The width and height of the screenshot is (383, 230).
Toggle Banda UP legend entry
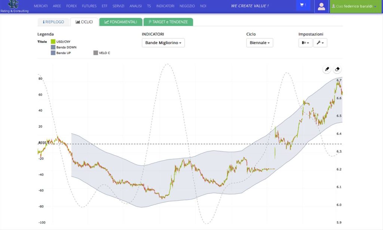(61, 53)
